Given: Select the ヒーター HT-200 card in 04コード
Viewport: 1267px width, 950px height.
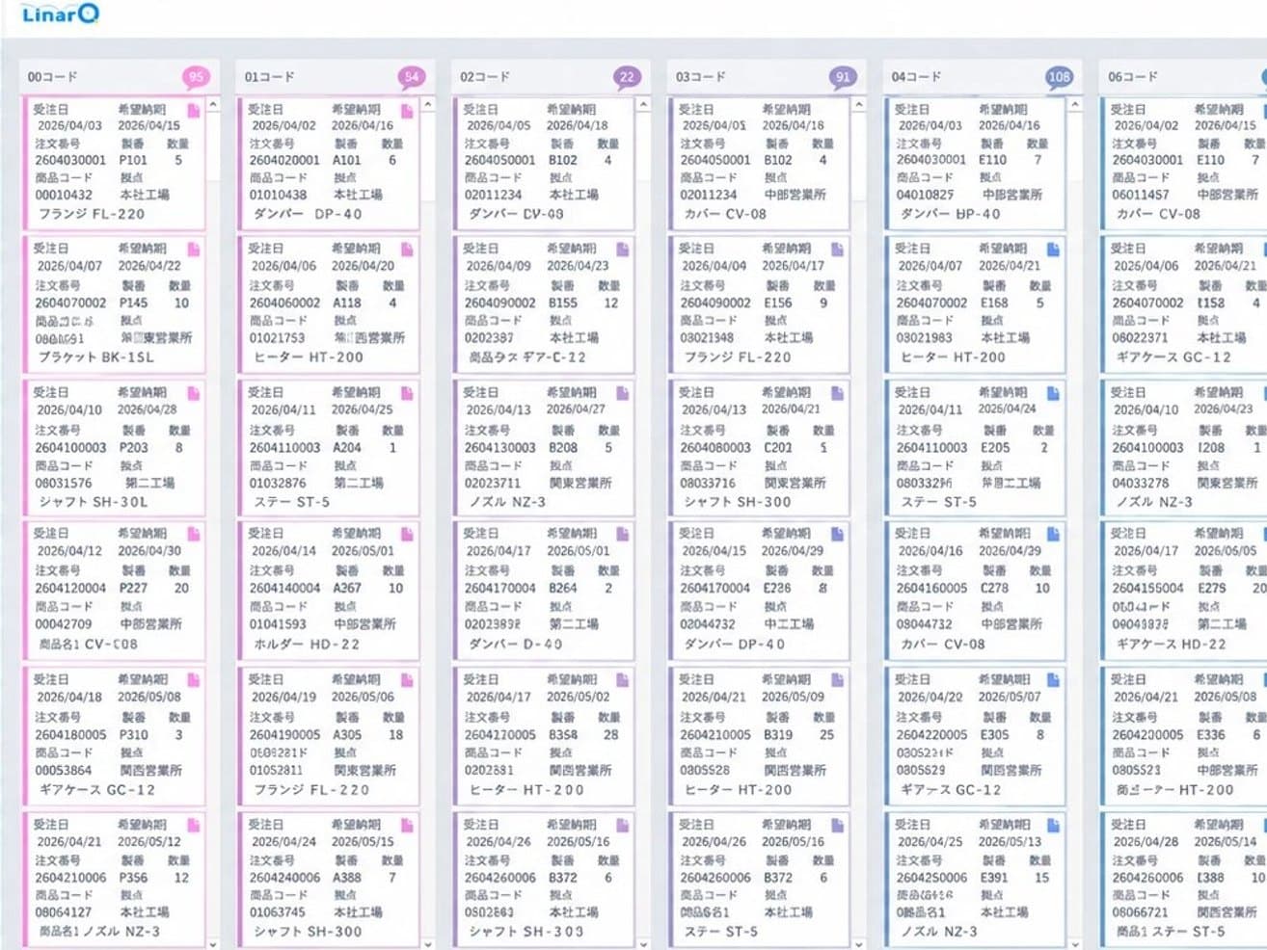Looking at the screenshot, I should tap(976, 304).
